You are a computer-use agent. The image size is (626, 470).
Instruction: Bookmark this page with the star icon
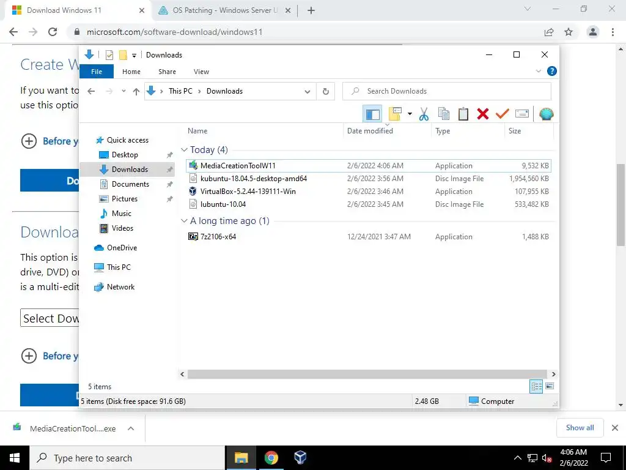(569, 32)
